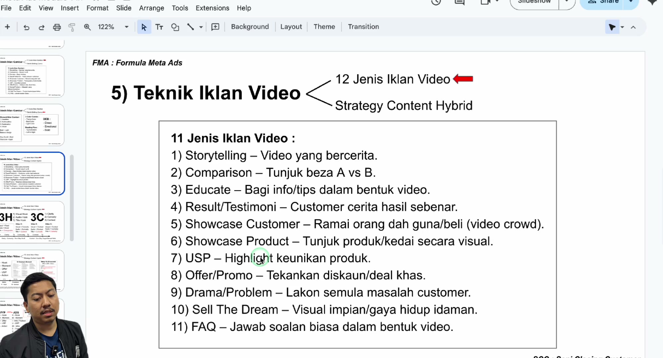The height and width of the screenshot is (358, 663).
Task: Select the DEB color combo slide thumbnail
Action: [x=32, y=125]
